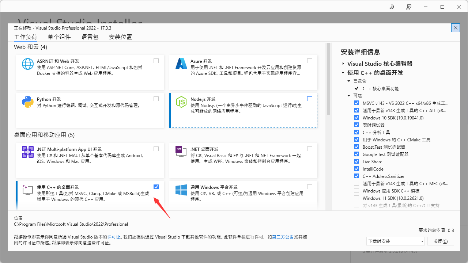Click the feedback icon in title bar

tap(408, 7)
